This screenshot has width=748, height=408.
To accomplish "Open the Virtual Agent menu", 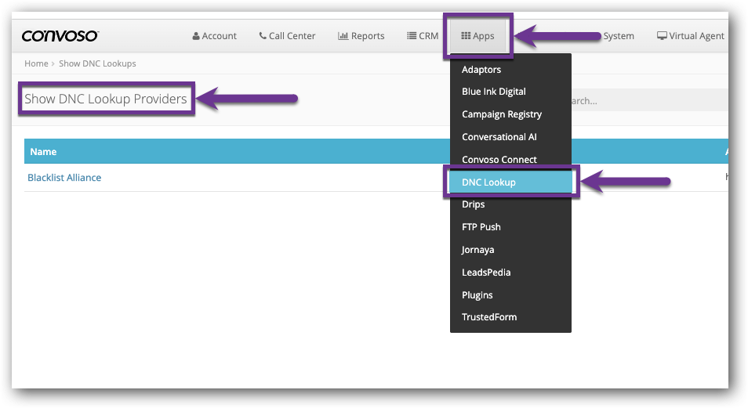I will click(x=690, y=36).
